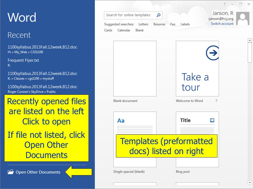Click the user profile avatar picture
The width and height of the screenshot is (253, 189).
[x=243, y=18]
